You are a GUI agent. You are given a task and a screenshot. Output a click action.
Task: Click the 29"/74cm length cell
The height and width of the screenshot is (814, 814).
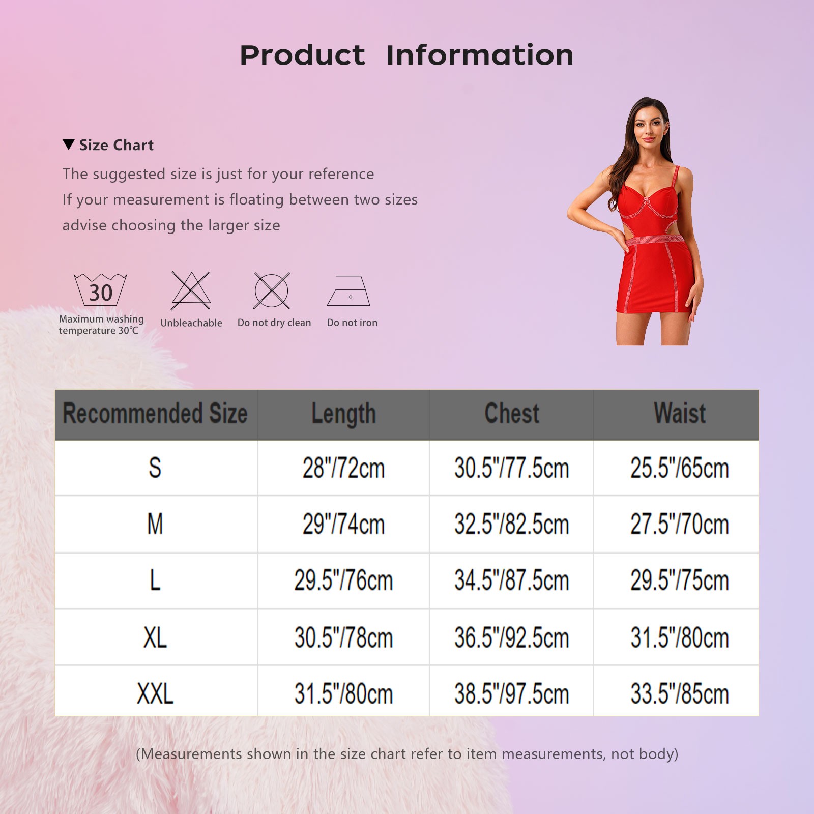(343, 524)
